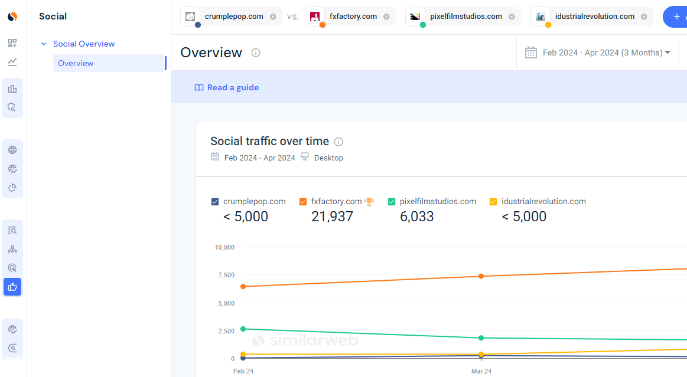Uncheck pixelfilmstudios.com in chart legend

[x=392, y=202]
